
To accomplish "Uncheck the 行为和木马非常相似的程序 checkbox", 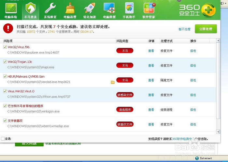I will pos(5,106).
